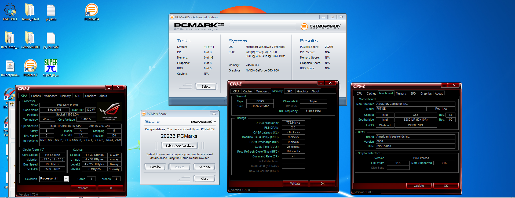Click the CAS# Latency 9.0 clocks field

click(293, 132)
